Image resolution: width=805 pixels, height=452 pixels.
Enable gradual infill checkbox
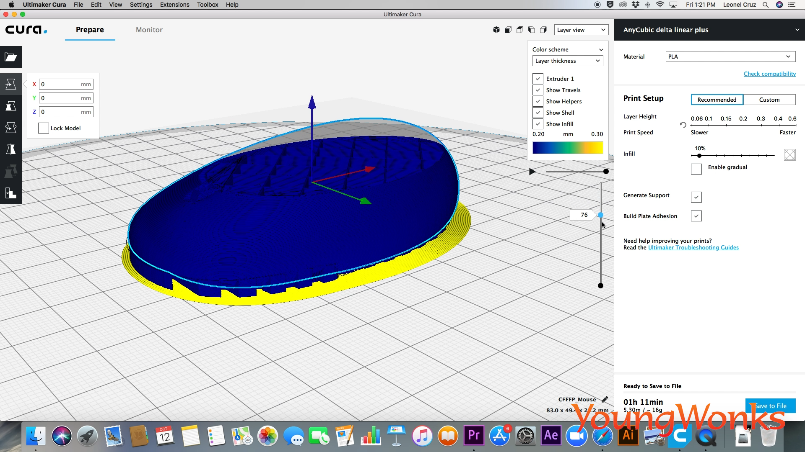point(696,169)
